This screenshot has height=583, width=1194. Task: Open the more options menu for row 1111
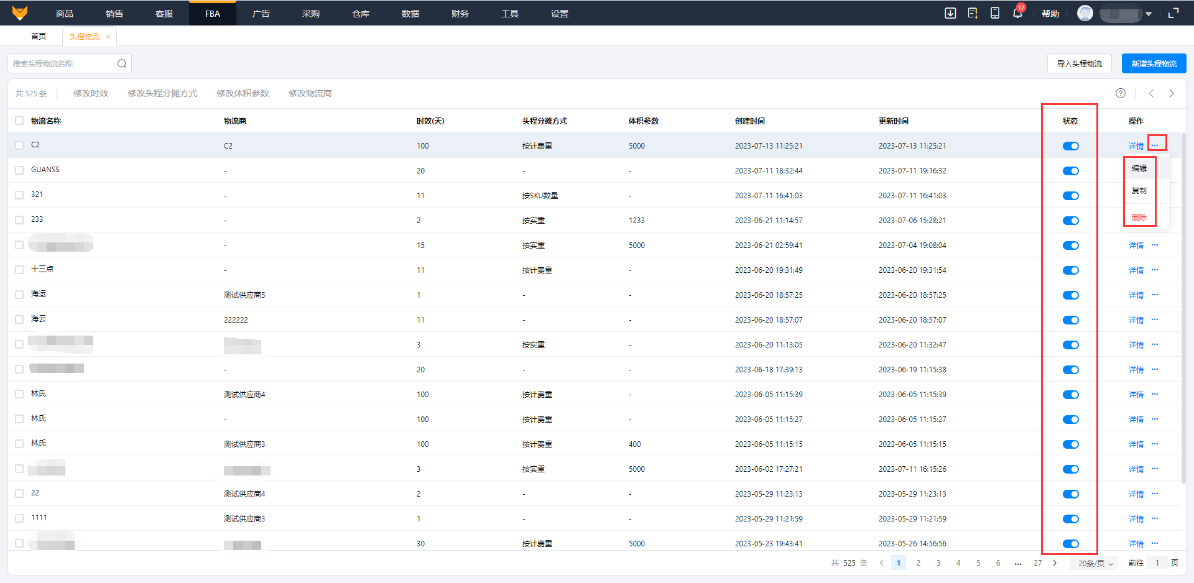pyautogui.click(x=1155, y=518)
